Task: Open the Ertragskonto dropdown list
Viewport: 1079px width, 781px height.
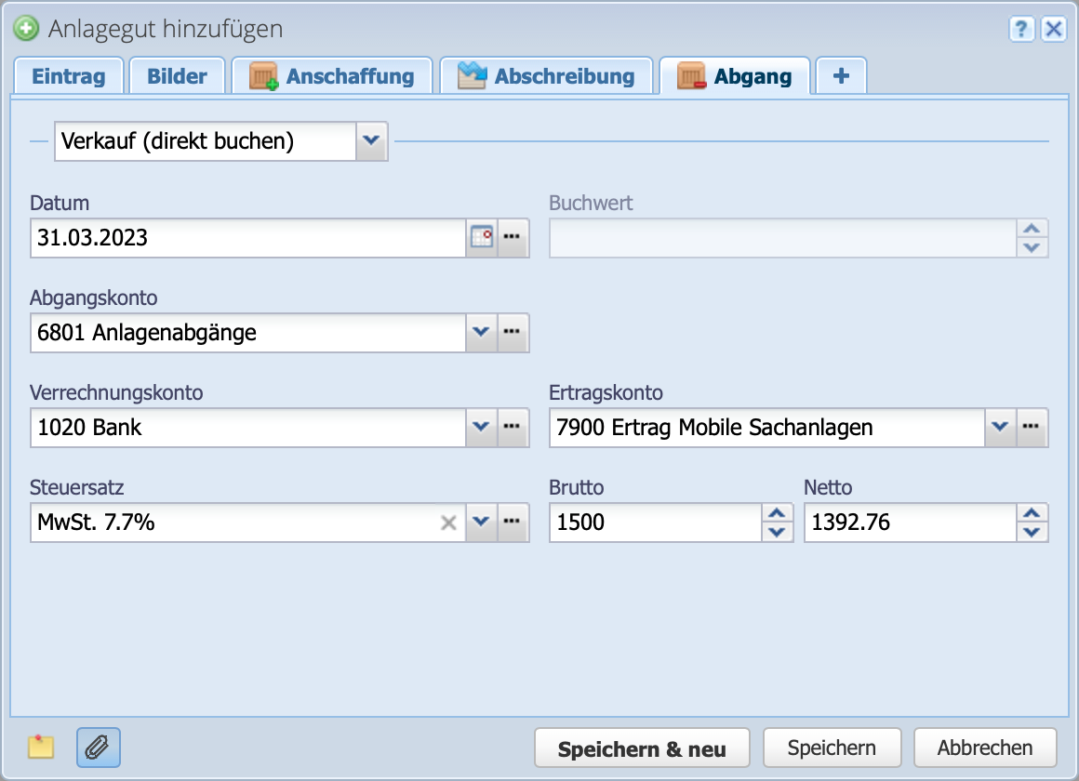Action: point(1001,428)
